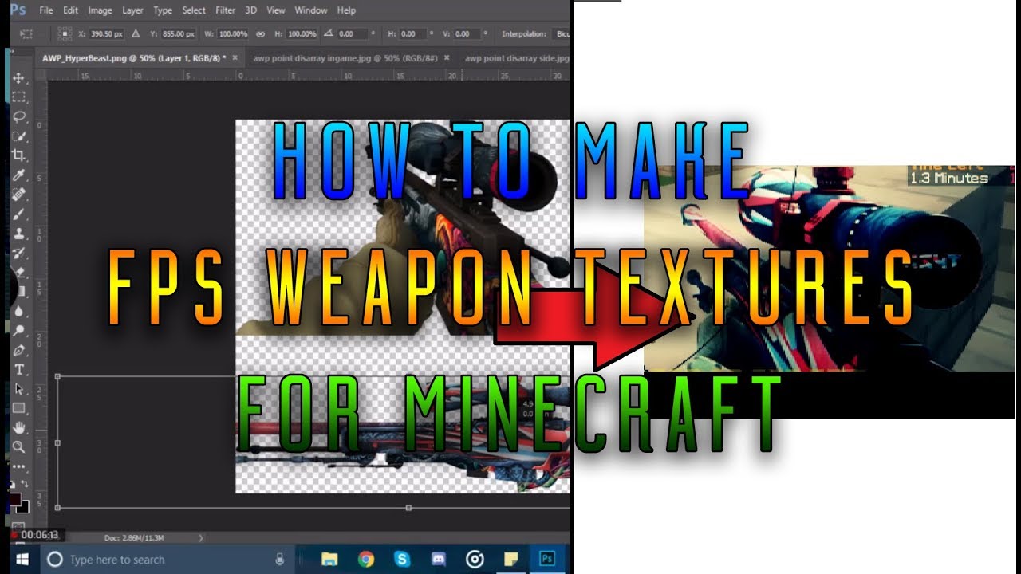Toggle relative positioning triangle between X and Y
The image size is (1021, 574).
[x=135, y=34]
